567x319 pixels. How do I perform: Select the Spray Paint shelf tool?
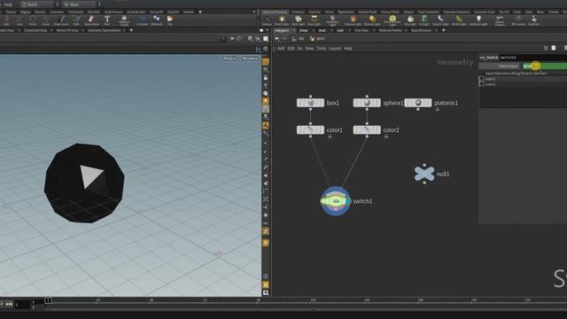point(91,20)
